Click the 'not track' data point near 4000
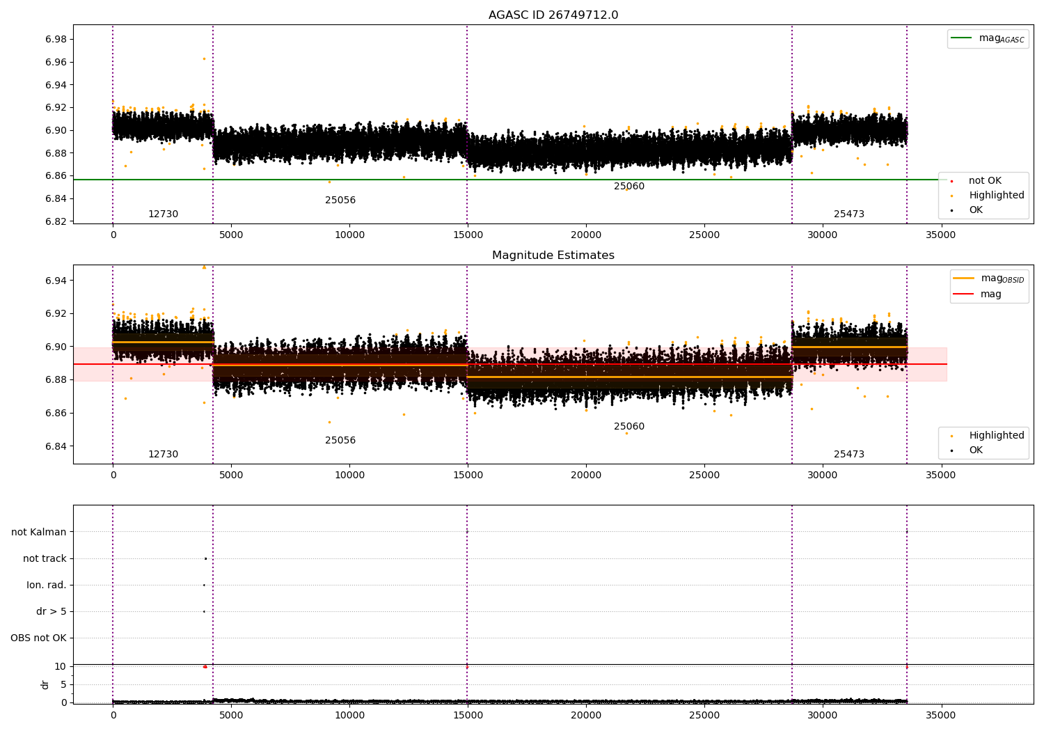This screenshot has width=1044, height=731. coord(205,558)
